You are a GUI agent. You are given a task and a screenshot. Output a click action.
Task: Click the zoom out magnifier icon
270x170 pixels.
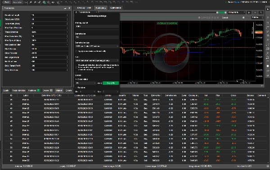click(x=35, y=2)
